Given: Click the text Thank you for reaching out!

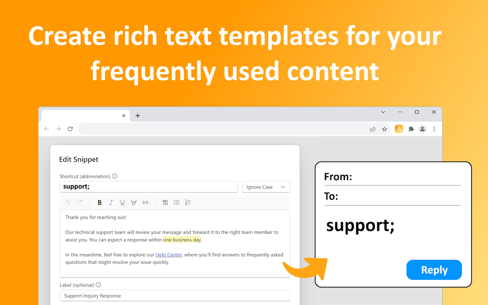Looking at the screenshot, I should (96, 217).
